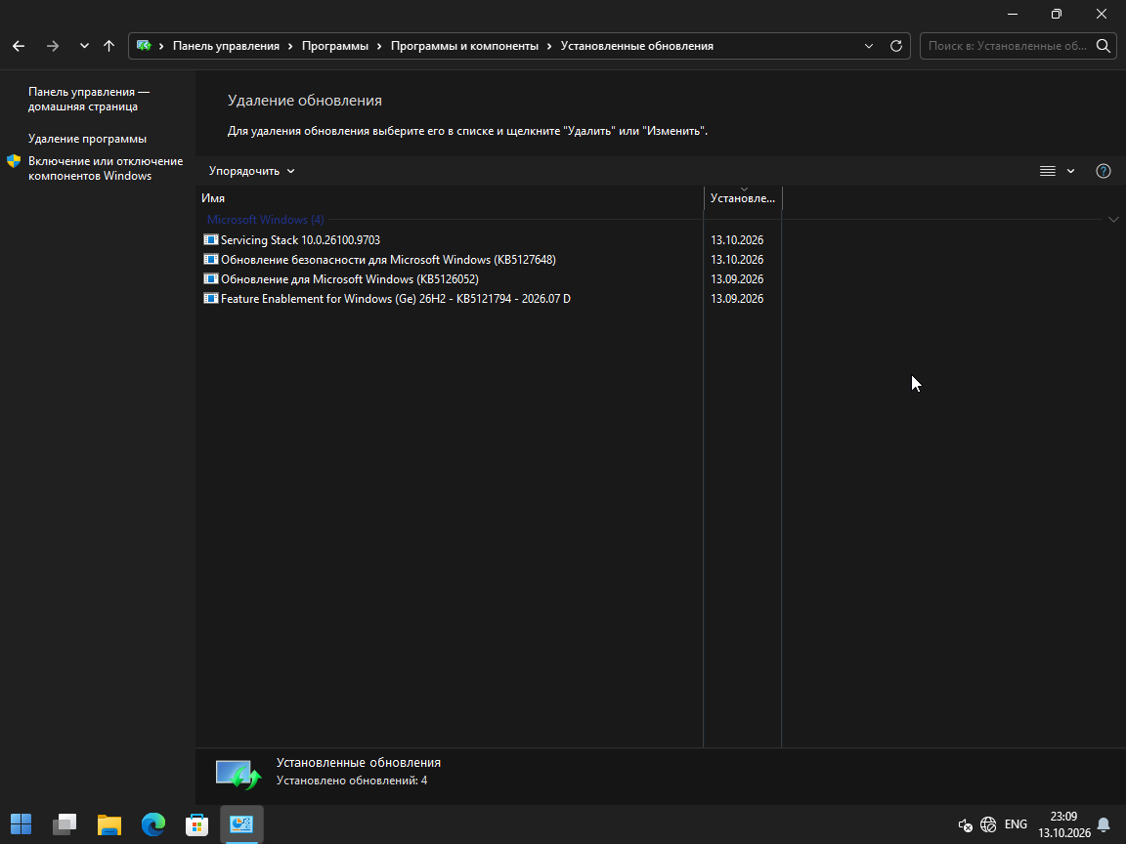This screenshot has height=844, width=1126.
Task: Click Control Panel taskbar button
Action: (241, 823)
